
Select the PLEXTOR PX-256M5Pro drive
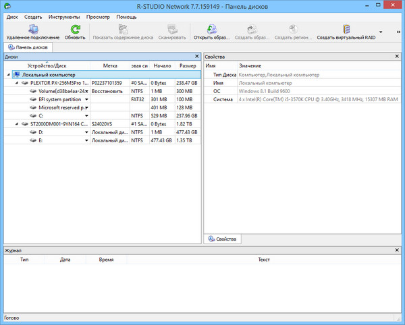pyautogui.click(x=59, y=83)
